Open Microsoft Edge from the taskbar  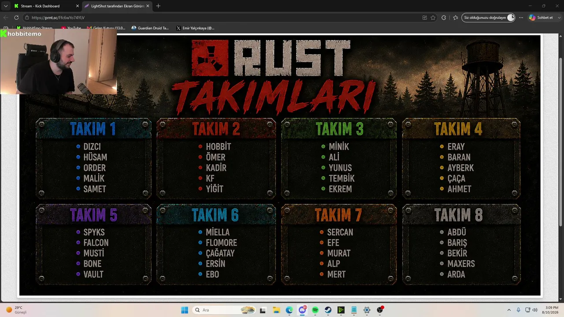coord(289,310)
